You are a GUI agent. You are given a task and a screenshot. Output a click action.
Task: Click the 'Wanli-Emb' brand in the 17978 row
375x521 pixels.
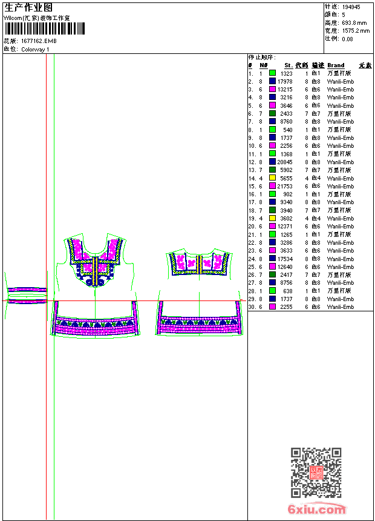(x=341, y=81)
